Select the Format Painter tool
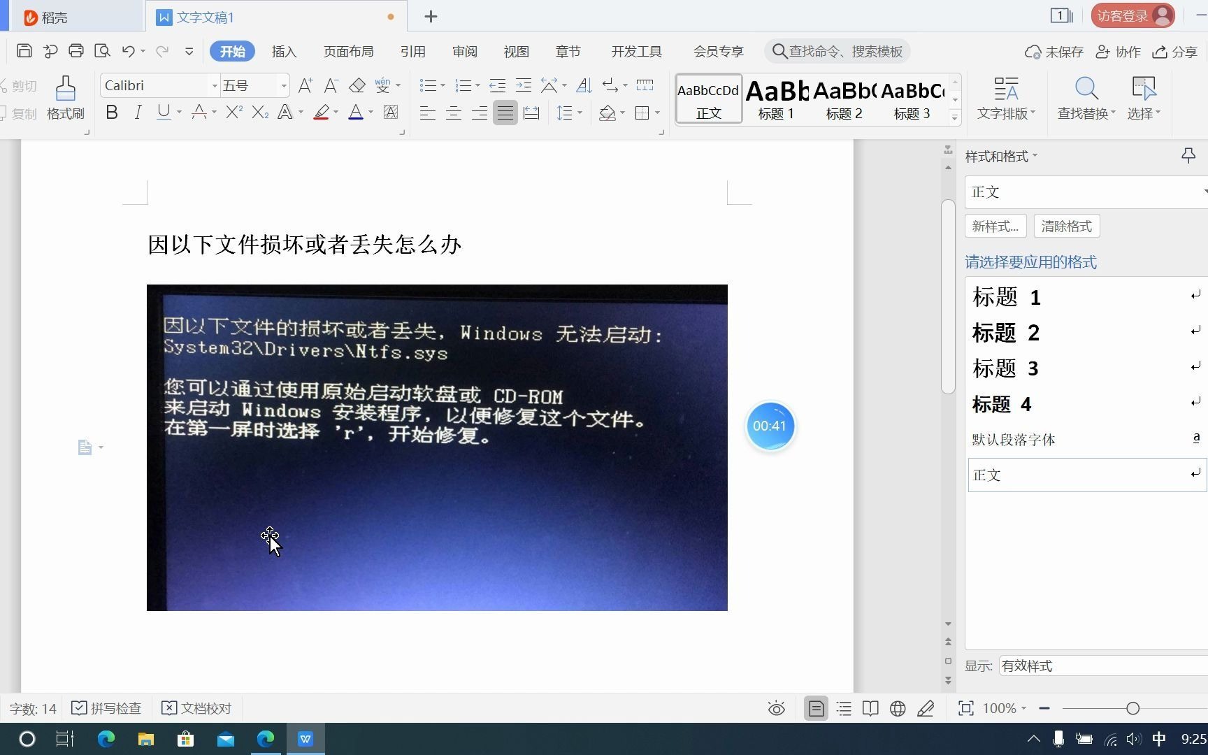The image size is (1208, 755). tap(65, 98)
